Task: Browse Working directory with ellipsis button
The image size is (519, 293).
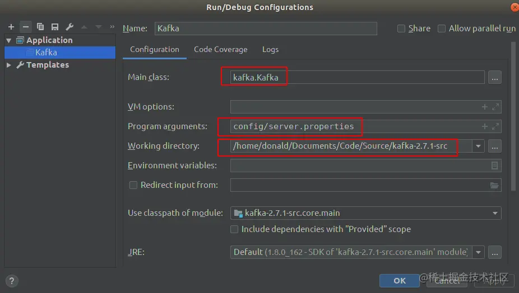Action: click(494, 146)
